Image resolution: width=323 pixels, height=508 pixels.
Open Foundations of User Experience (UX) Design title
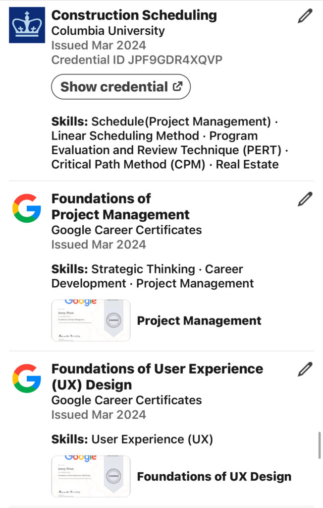(x=158, y=377)
